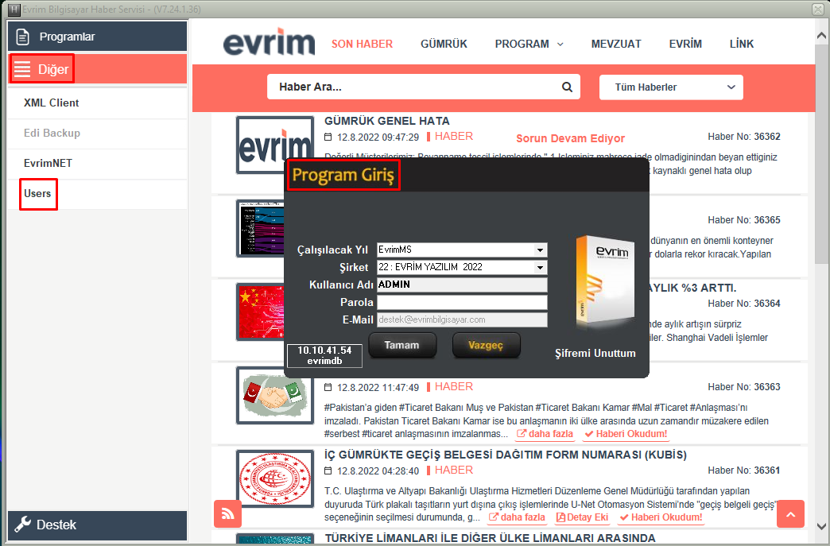
Task: Click the evrim software box image
Action: (x=605, y=283)
